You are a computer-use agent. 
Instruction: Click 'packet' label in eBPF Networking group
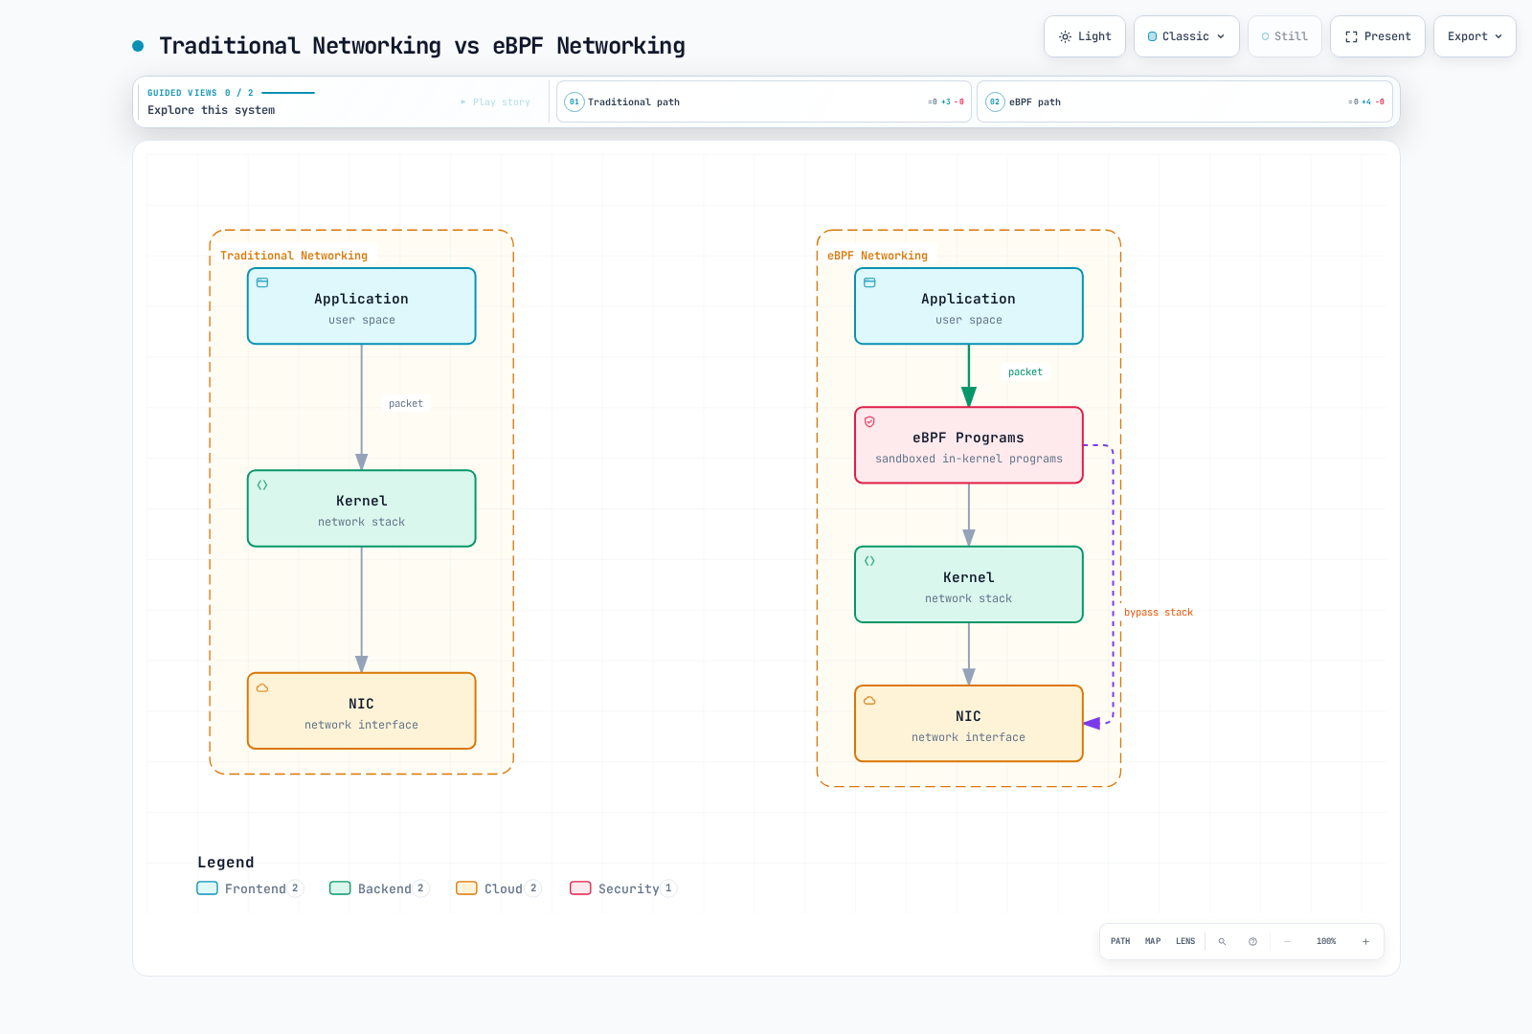[1025, 372]
